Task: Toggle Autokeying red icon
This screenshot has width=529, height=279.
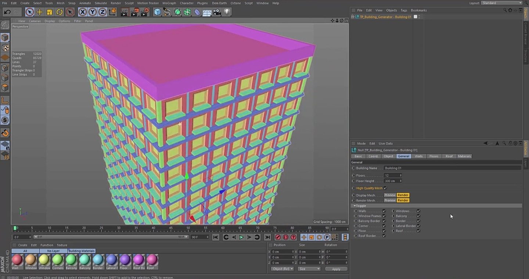Action: tap(286, 238)
